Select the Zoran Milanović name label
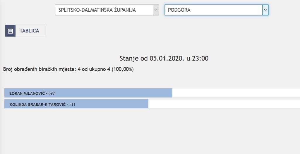The image size is (300, 154). (27, 93)
